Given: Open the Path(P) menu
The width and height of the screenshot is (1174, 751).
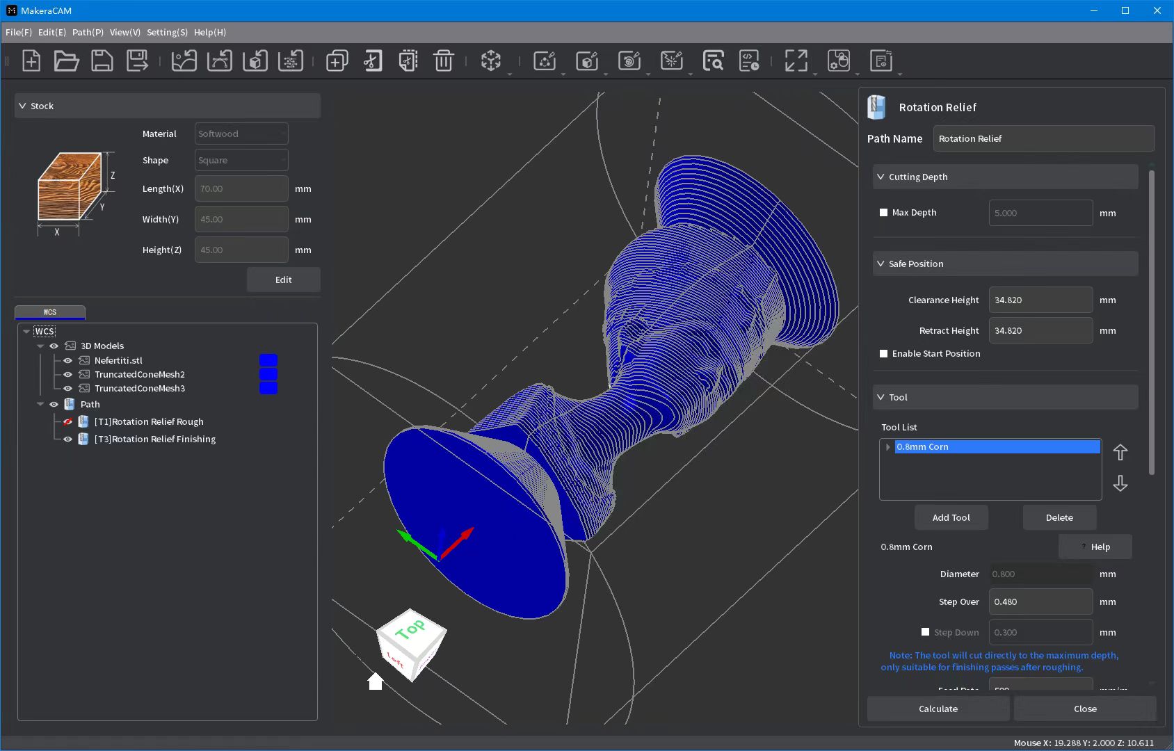Looking at the screenshot, I should click(x=88, y=33).
